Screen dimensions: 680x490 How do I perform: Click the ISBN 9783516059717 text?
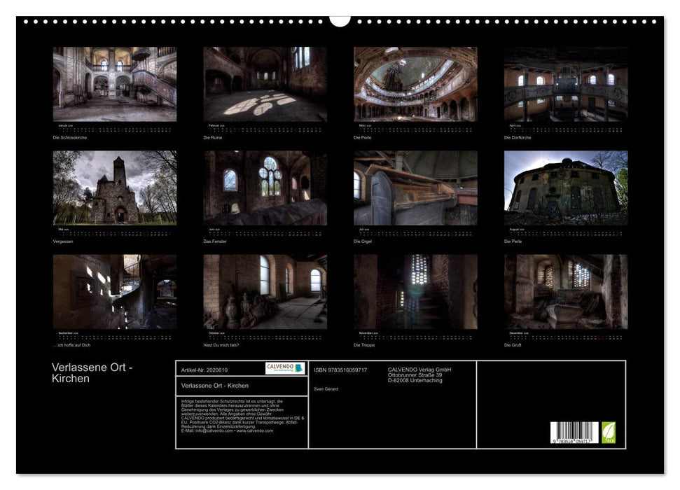[340, 370]
